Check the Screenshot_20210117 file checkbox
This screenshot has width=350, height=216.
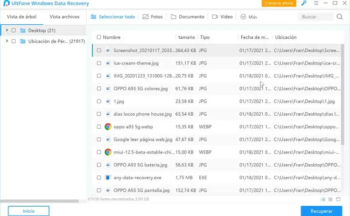(x=99, y=50)
